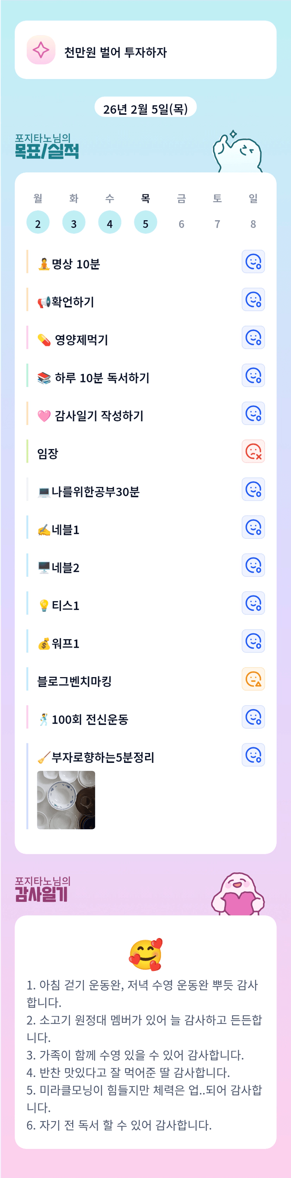291x1178 pixels.
Task: Click the smiley status icon for 명상 10분
Action: click(253, 262)
